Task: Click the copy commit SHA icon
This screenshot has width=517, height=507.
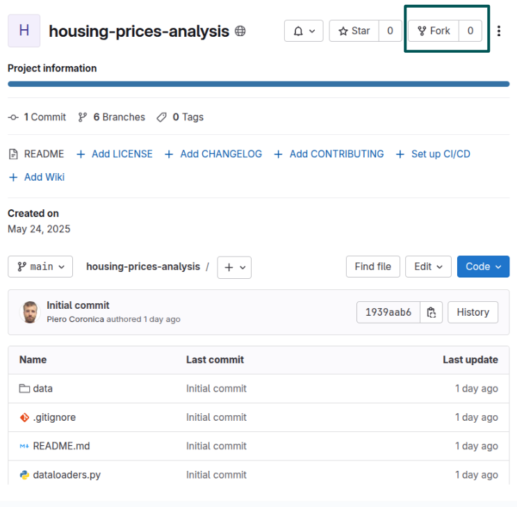Action: click(x=432, y=312)
